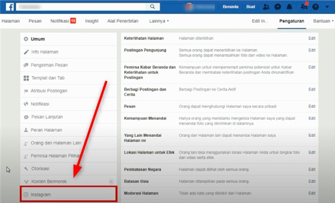Edit Keterlihatan Halaman setting
The width and height of the screenshot is (335, 203).
point(312,38)
